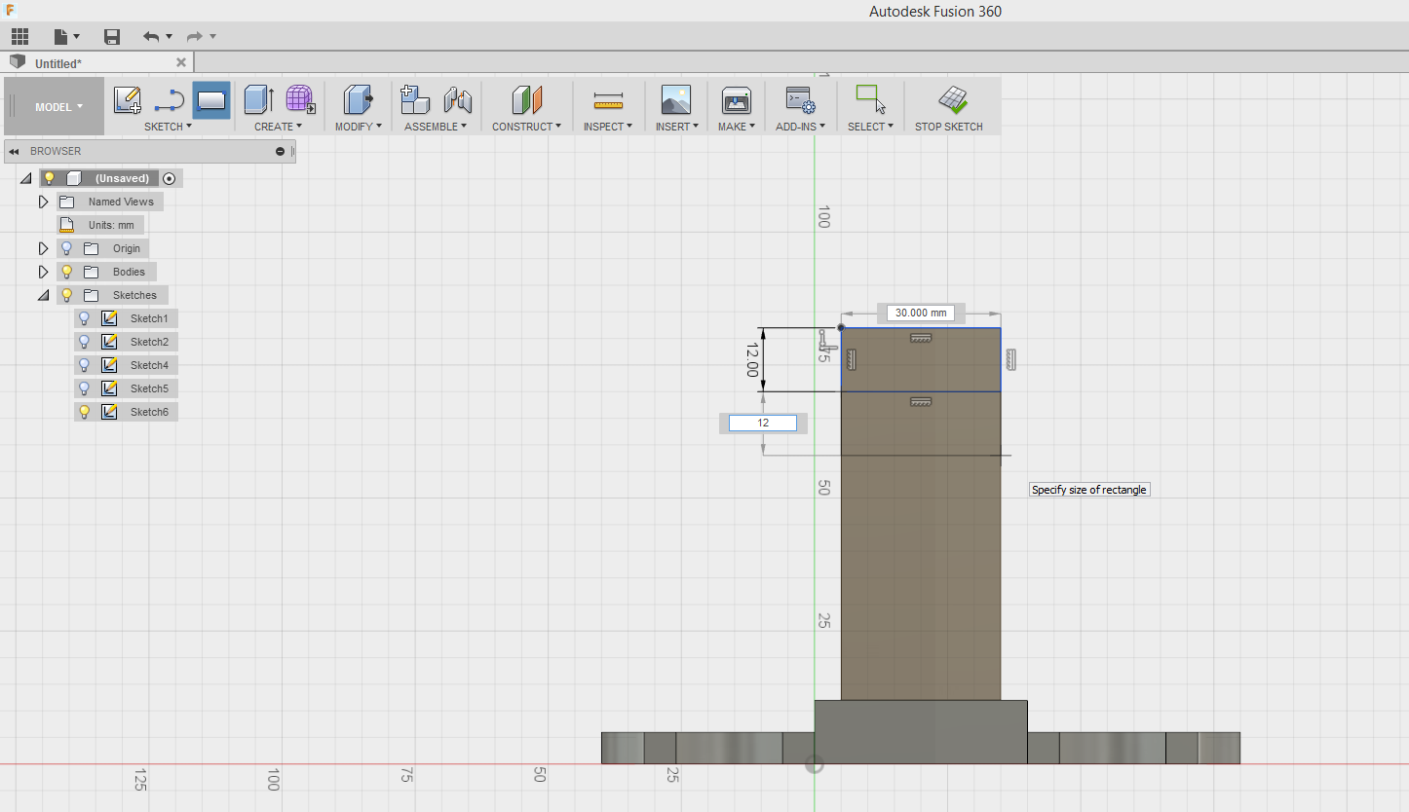The image size is (1409, 812).
Task: Open the MODEL workspace dropdown
Action: 58,107
